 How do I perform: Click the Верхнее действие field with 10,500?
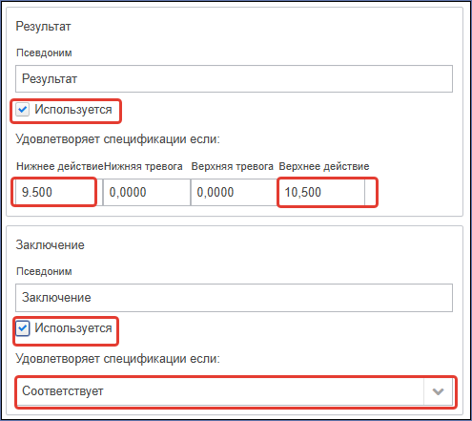click(321, 192)
